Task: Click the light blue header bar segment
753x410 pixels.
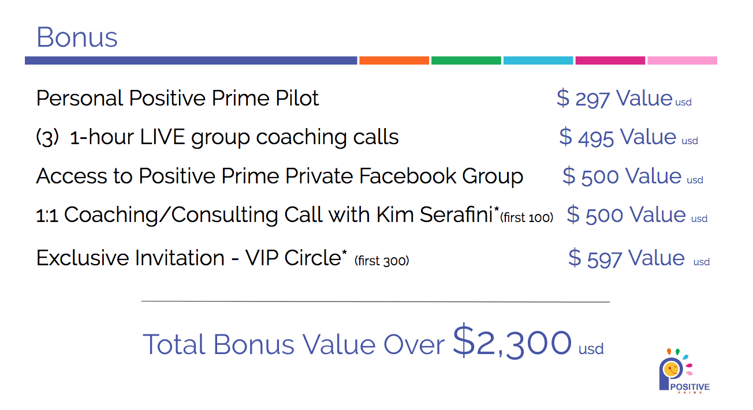Action: point(538,61)
